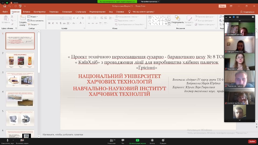Image resolution: width=258 pixels, height=145 pixels.
Task: Switch to the Анимация ribbon tab
Action: point(67,12)
